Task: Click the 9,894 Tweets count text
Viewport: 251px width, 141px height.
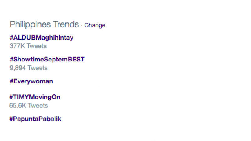Action: [x=29, y=68]
